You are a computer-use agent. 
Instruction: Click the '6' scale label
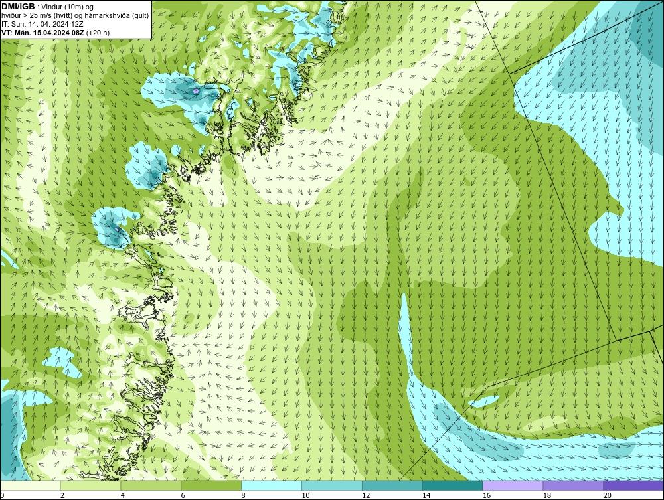[x=183, y=495]
